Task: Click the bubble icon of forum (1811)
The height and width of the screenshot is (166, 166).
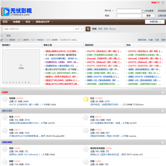Action: click(5, 131)
